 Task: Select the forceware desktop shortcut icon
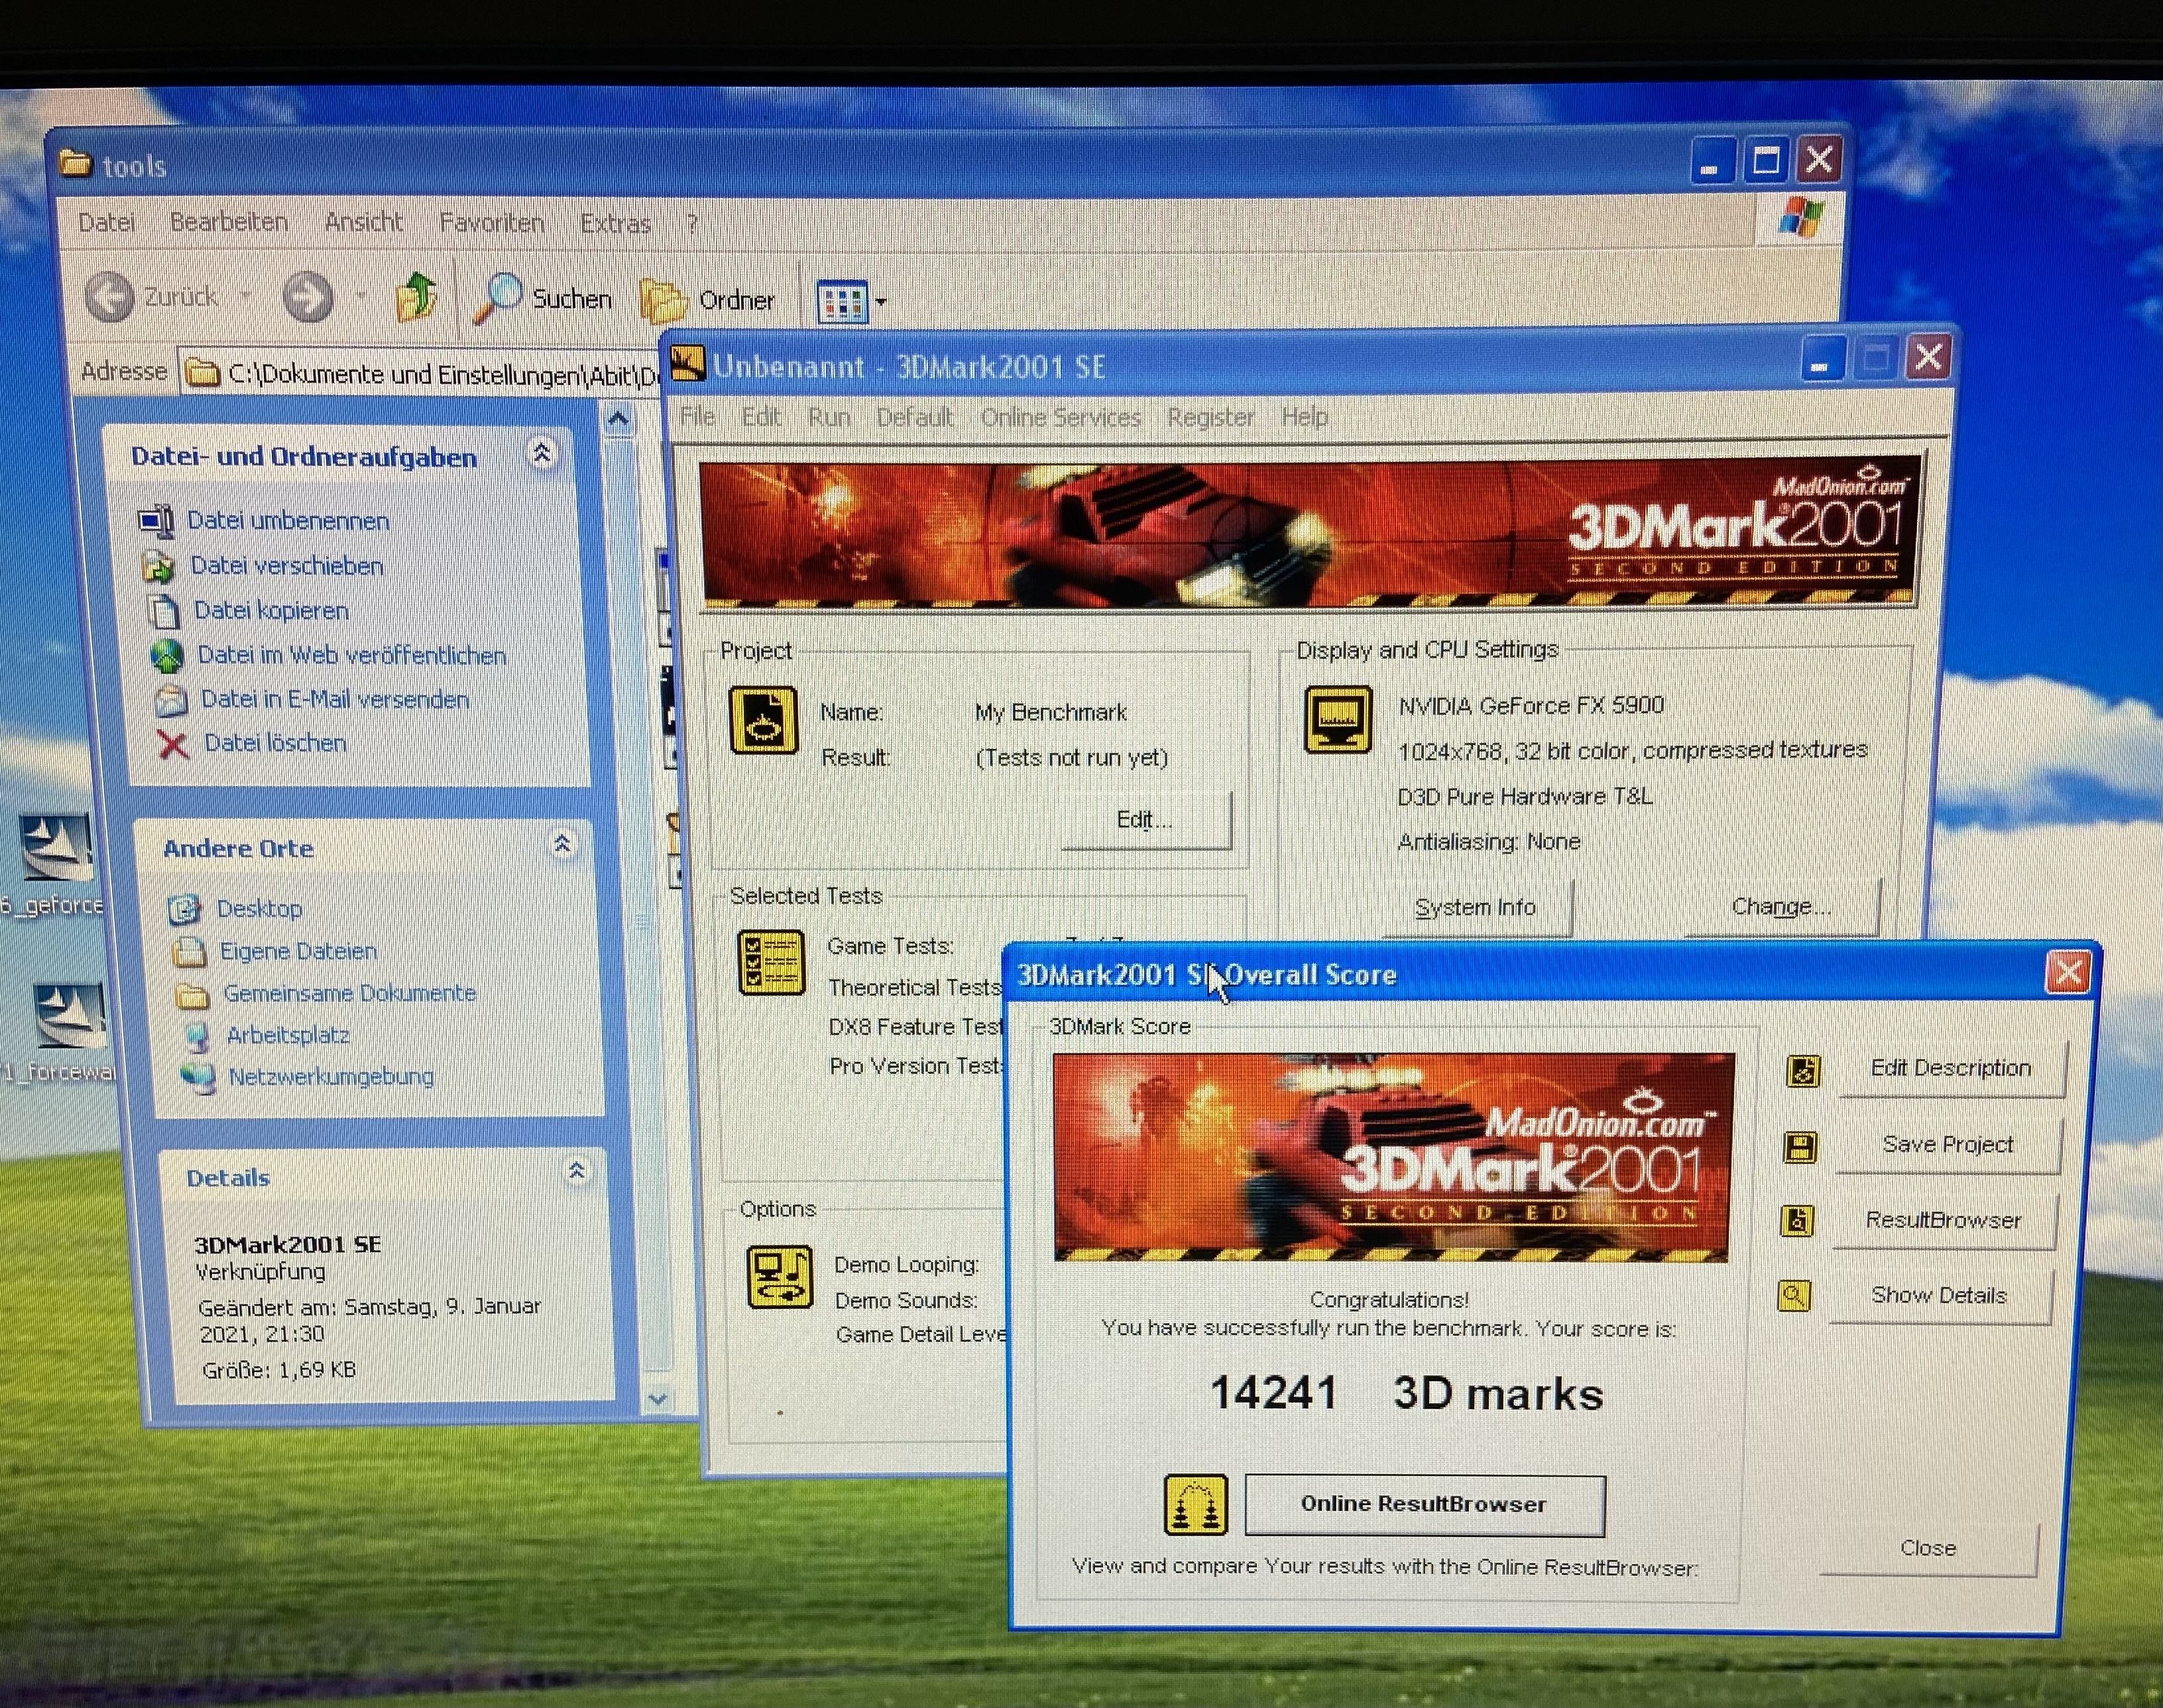coord(70,1015)
